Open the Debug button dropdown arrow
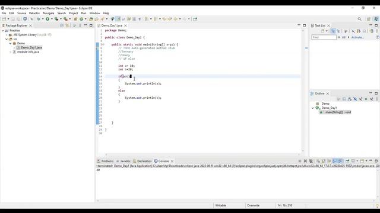The height and width of the screenshot is (213, 380). pyautogui.click(x=43, y=19)
